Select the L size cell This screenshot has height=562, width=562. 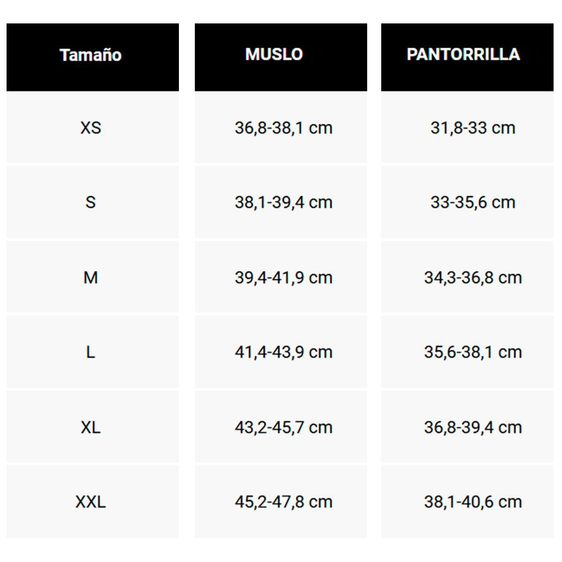coord(91,352)
